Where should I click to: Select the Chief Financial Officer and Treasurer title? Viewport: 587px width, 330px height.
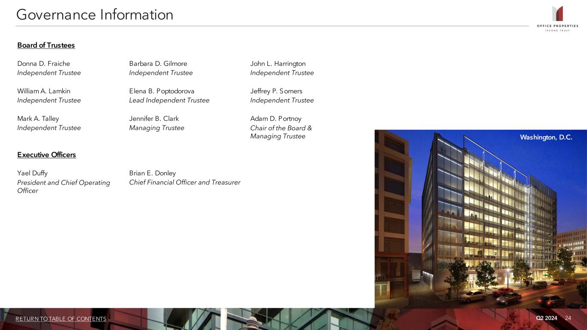184,183
